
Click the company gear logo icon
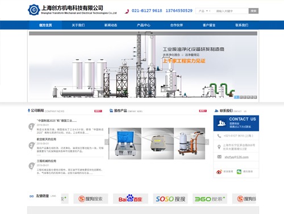tap(34, 10)
